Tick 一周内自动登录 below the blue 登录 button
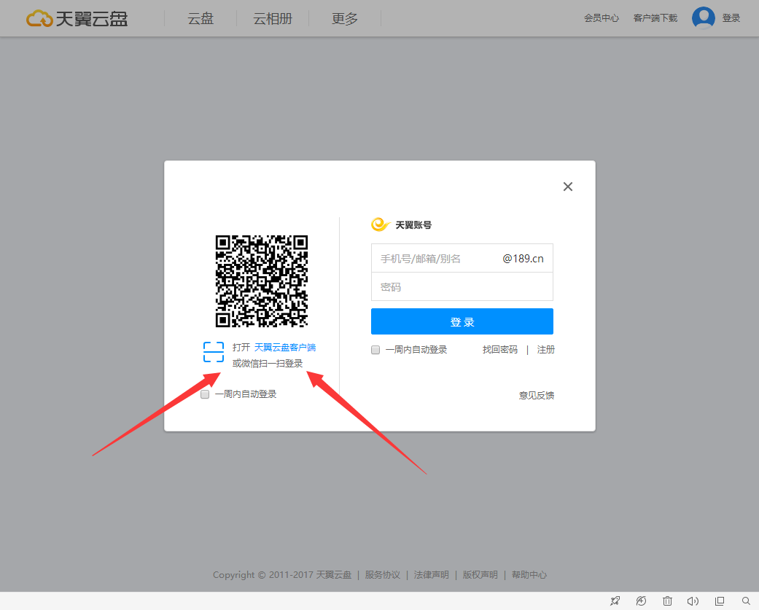This screenshot has height=610, width=759. point(375,350)
